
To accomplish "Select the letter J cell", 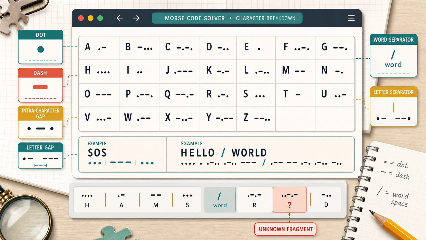I will (179, 71).
